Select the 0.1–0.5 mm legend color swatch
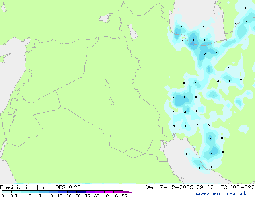This screenshot has width=255, height=197. click(7, 192)
